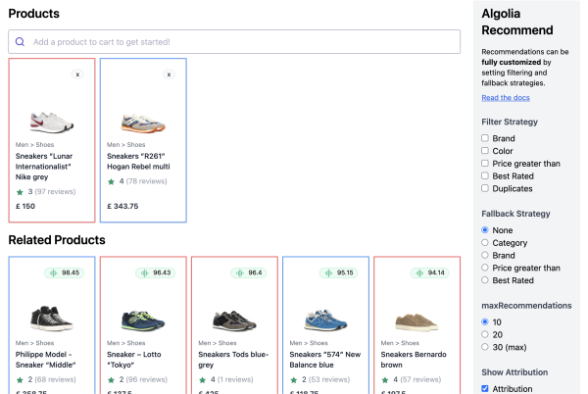Click Men > Shoes breadcrumb on Nike card

coord(34,145)
